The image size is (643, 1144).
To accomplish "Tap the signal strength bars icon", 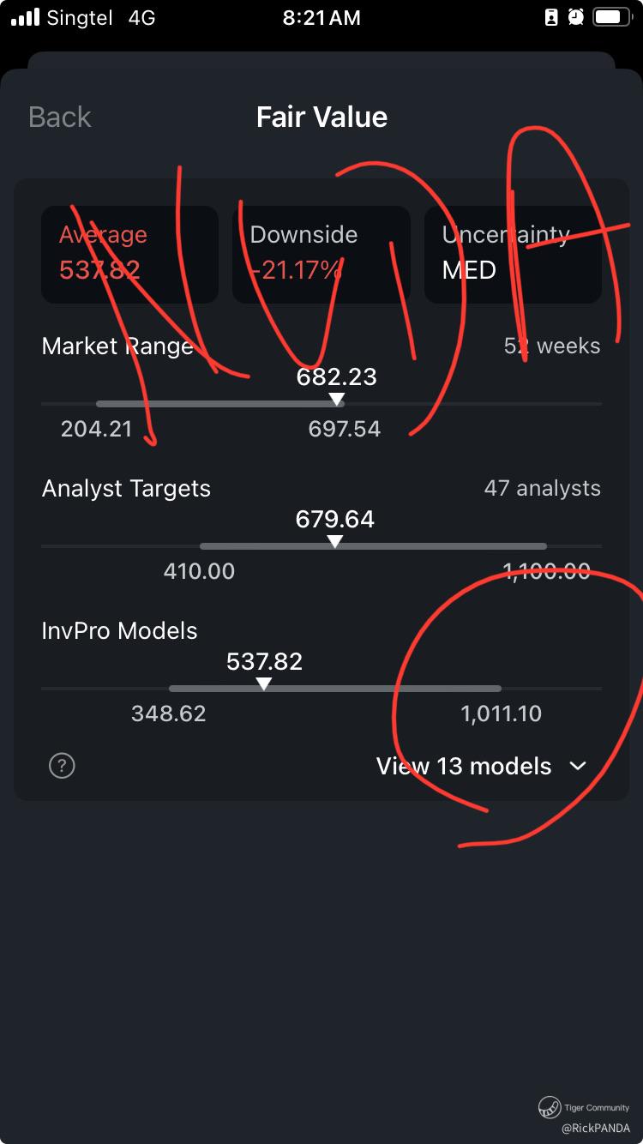I will point(25,17).
